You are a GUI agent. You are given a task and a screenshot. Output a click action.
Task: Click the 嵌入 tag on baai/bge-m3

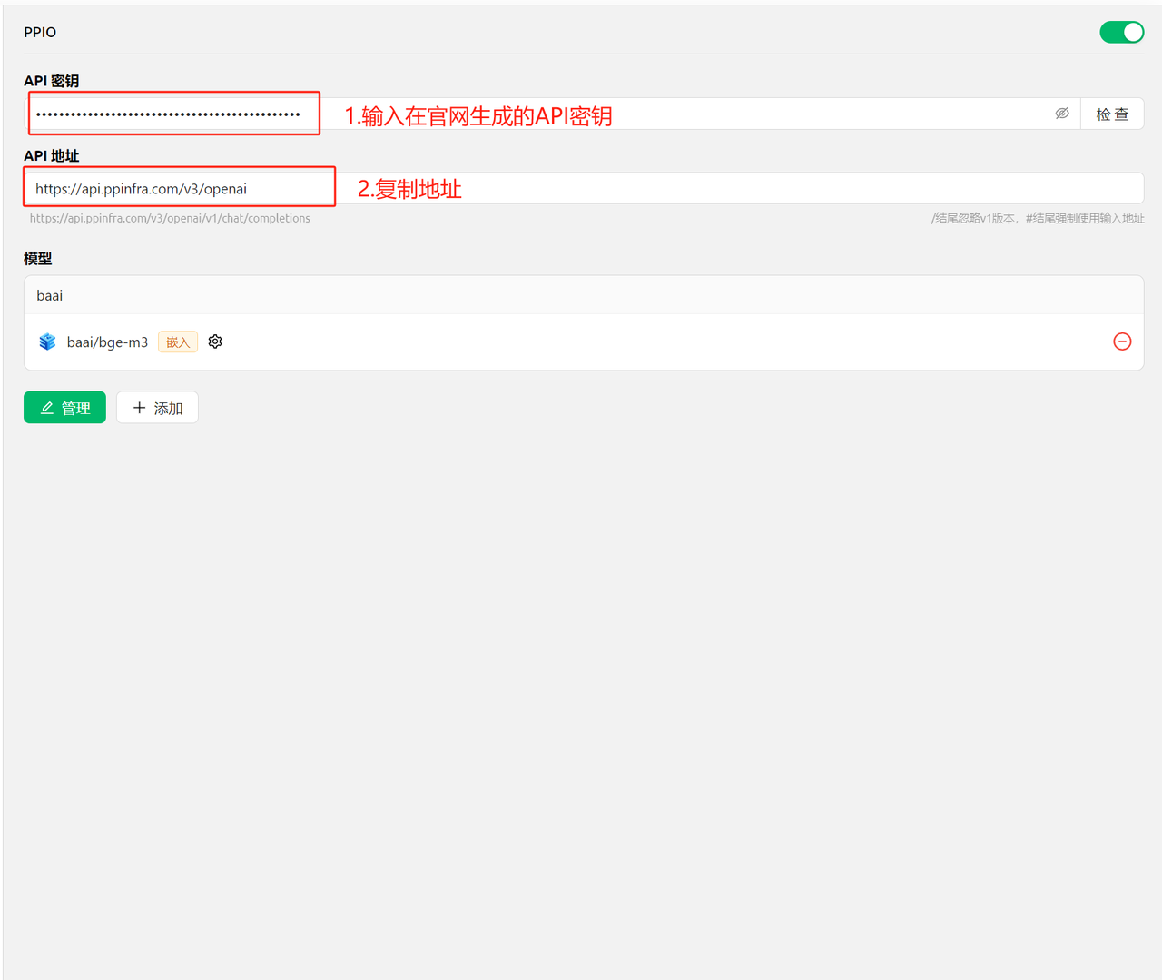tap(178, 342)
